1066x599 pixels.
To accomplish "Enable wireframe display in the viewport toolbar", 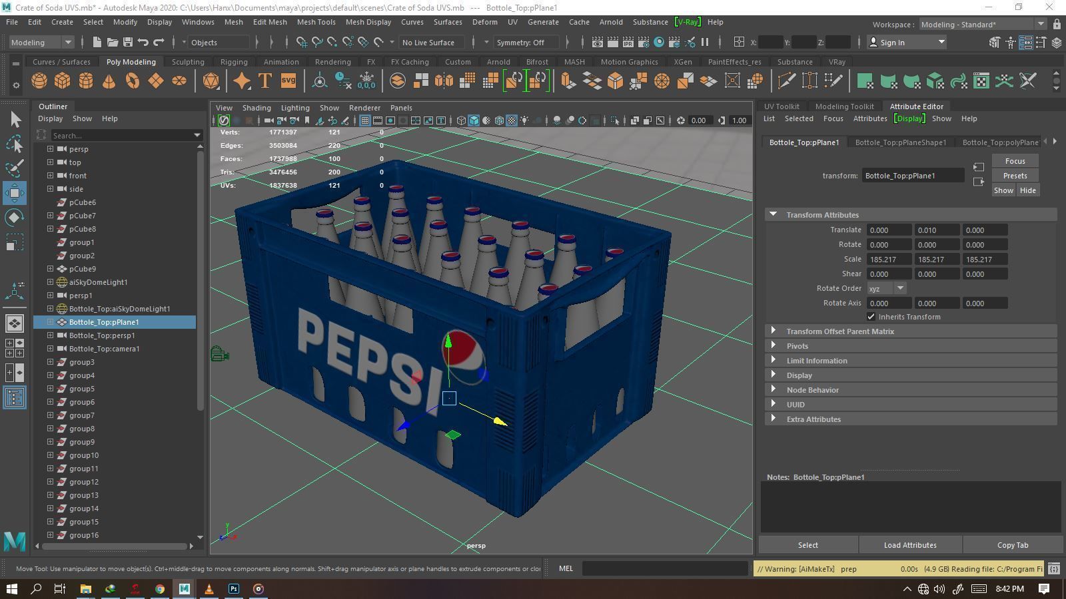I will tap(461, 120).
